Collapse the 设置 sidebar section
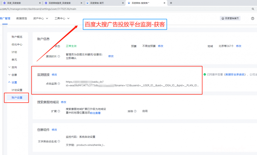257x155 pixels. coord(13,82)
